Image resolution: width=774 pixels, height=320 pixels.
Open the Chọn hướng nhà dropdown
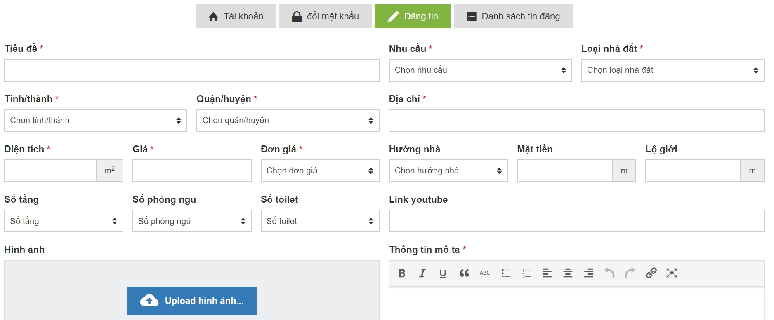(448, 171)
